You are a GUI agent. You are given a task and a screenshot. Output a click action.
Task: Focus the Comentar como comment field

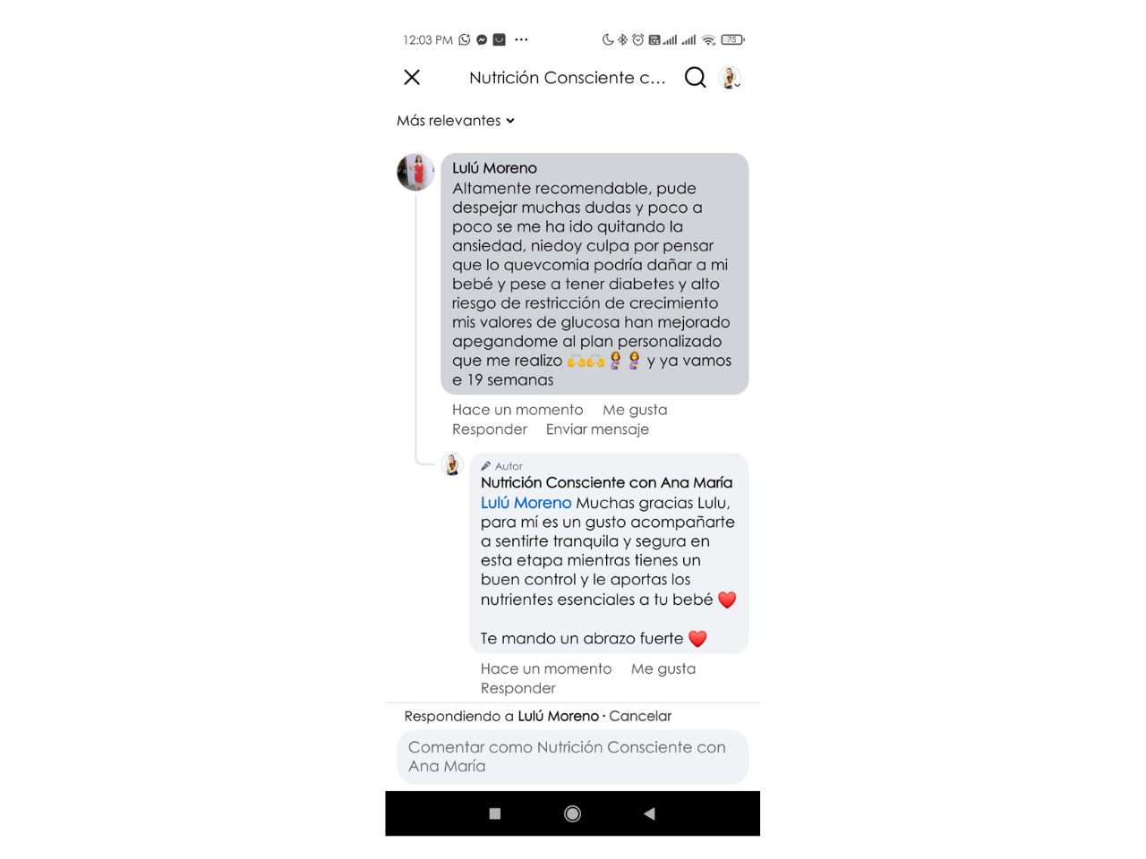573,757
